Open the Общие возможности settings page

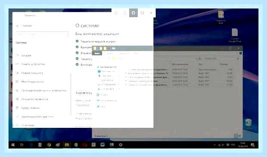tap(35, 99)
